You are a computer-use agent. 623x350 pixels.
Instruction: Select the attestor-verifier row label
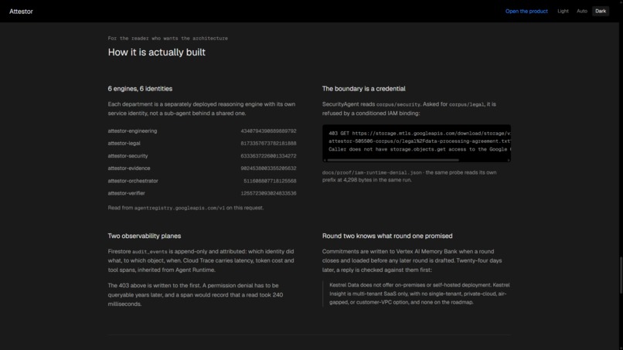[x=126, y=193]
